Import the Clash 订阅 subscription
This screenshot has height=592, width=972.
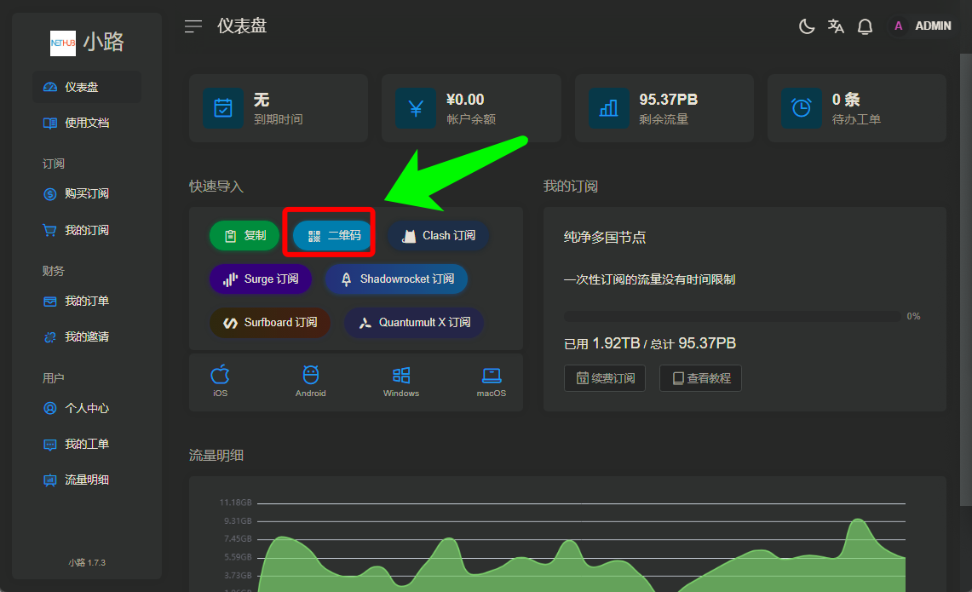pos(439,236)
